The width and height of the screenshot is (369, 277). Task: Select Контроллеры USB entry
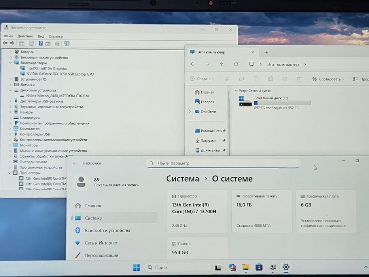(x=35, y=134)
